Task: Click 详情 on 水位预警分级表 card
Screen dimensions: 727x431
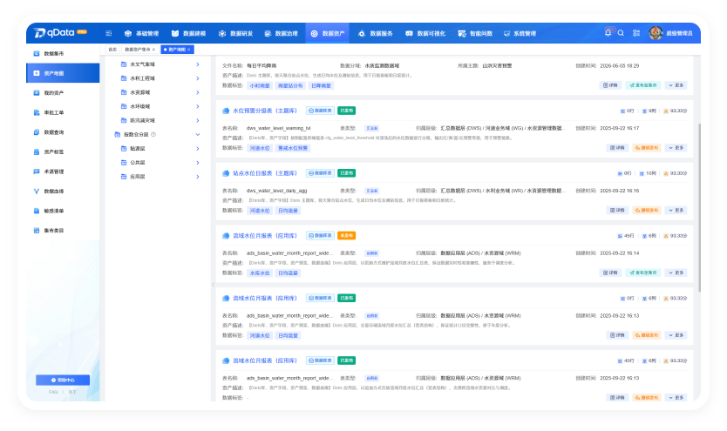Action: point(617,148)
